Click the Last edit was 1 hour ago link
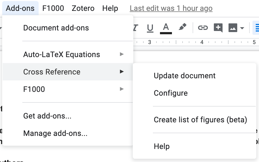The width and height of the screenshot is (259, 162). pyautogui.click(x=171, y=8)
